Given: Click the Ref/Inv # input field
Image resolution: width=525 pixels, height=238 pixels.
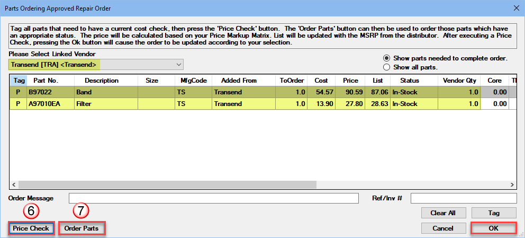Looking at the screenshot, I should (x=463, y=198).
